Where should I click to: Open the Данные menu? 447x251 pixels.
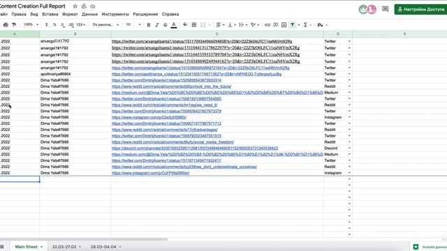(89, 14)
